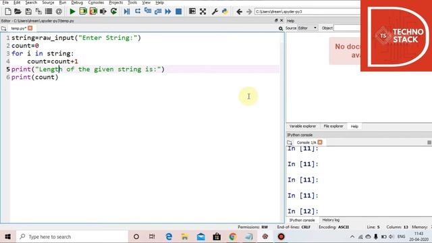
Task: Close the Console 1/A tab
Action: coord(320,142)
